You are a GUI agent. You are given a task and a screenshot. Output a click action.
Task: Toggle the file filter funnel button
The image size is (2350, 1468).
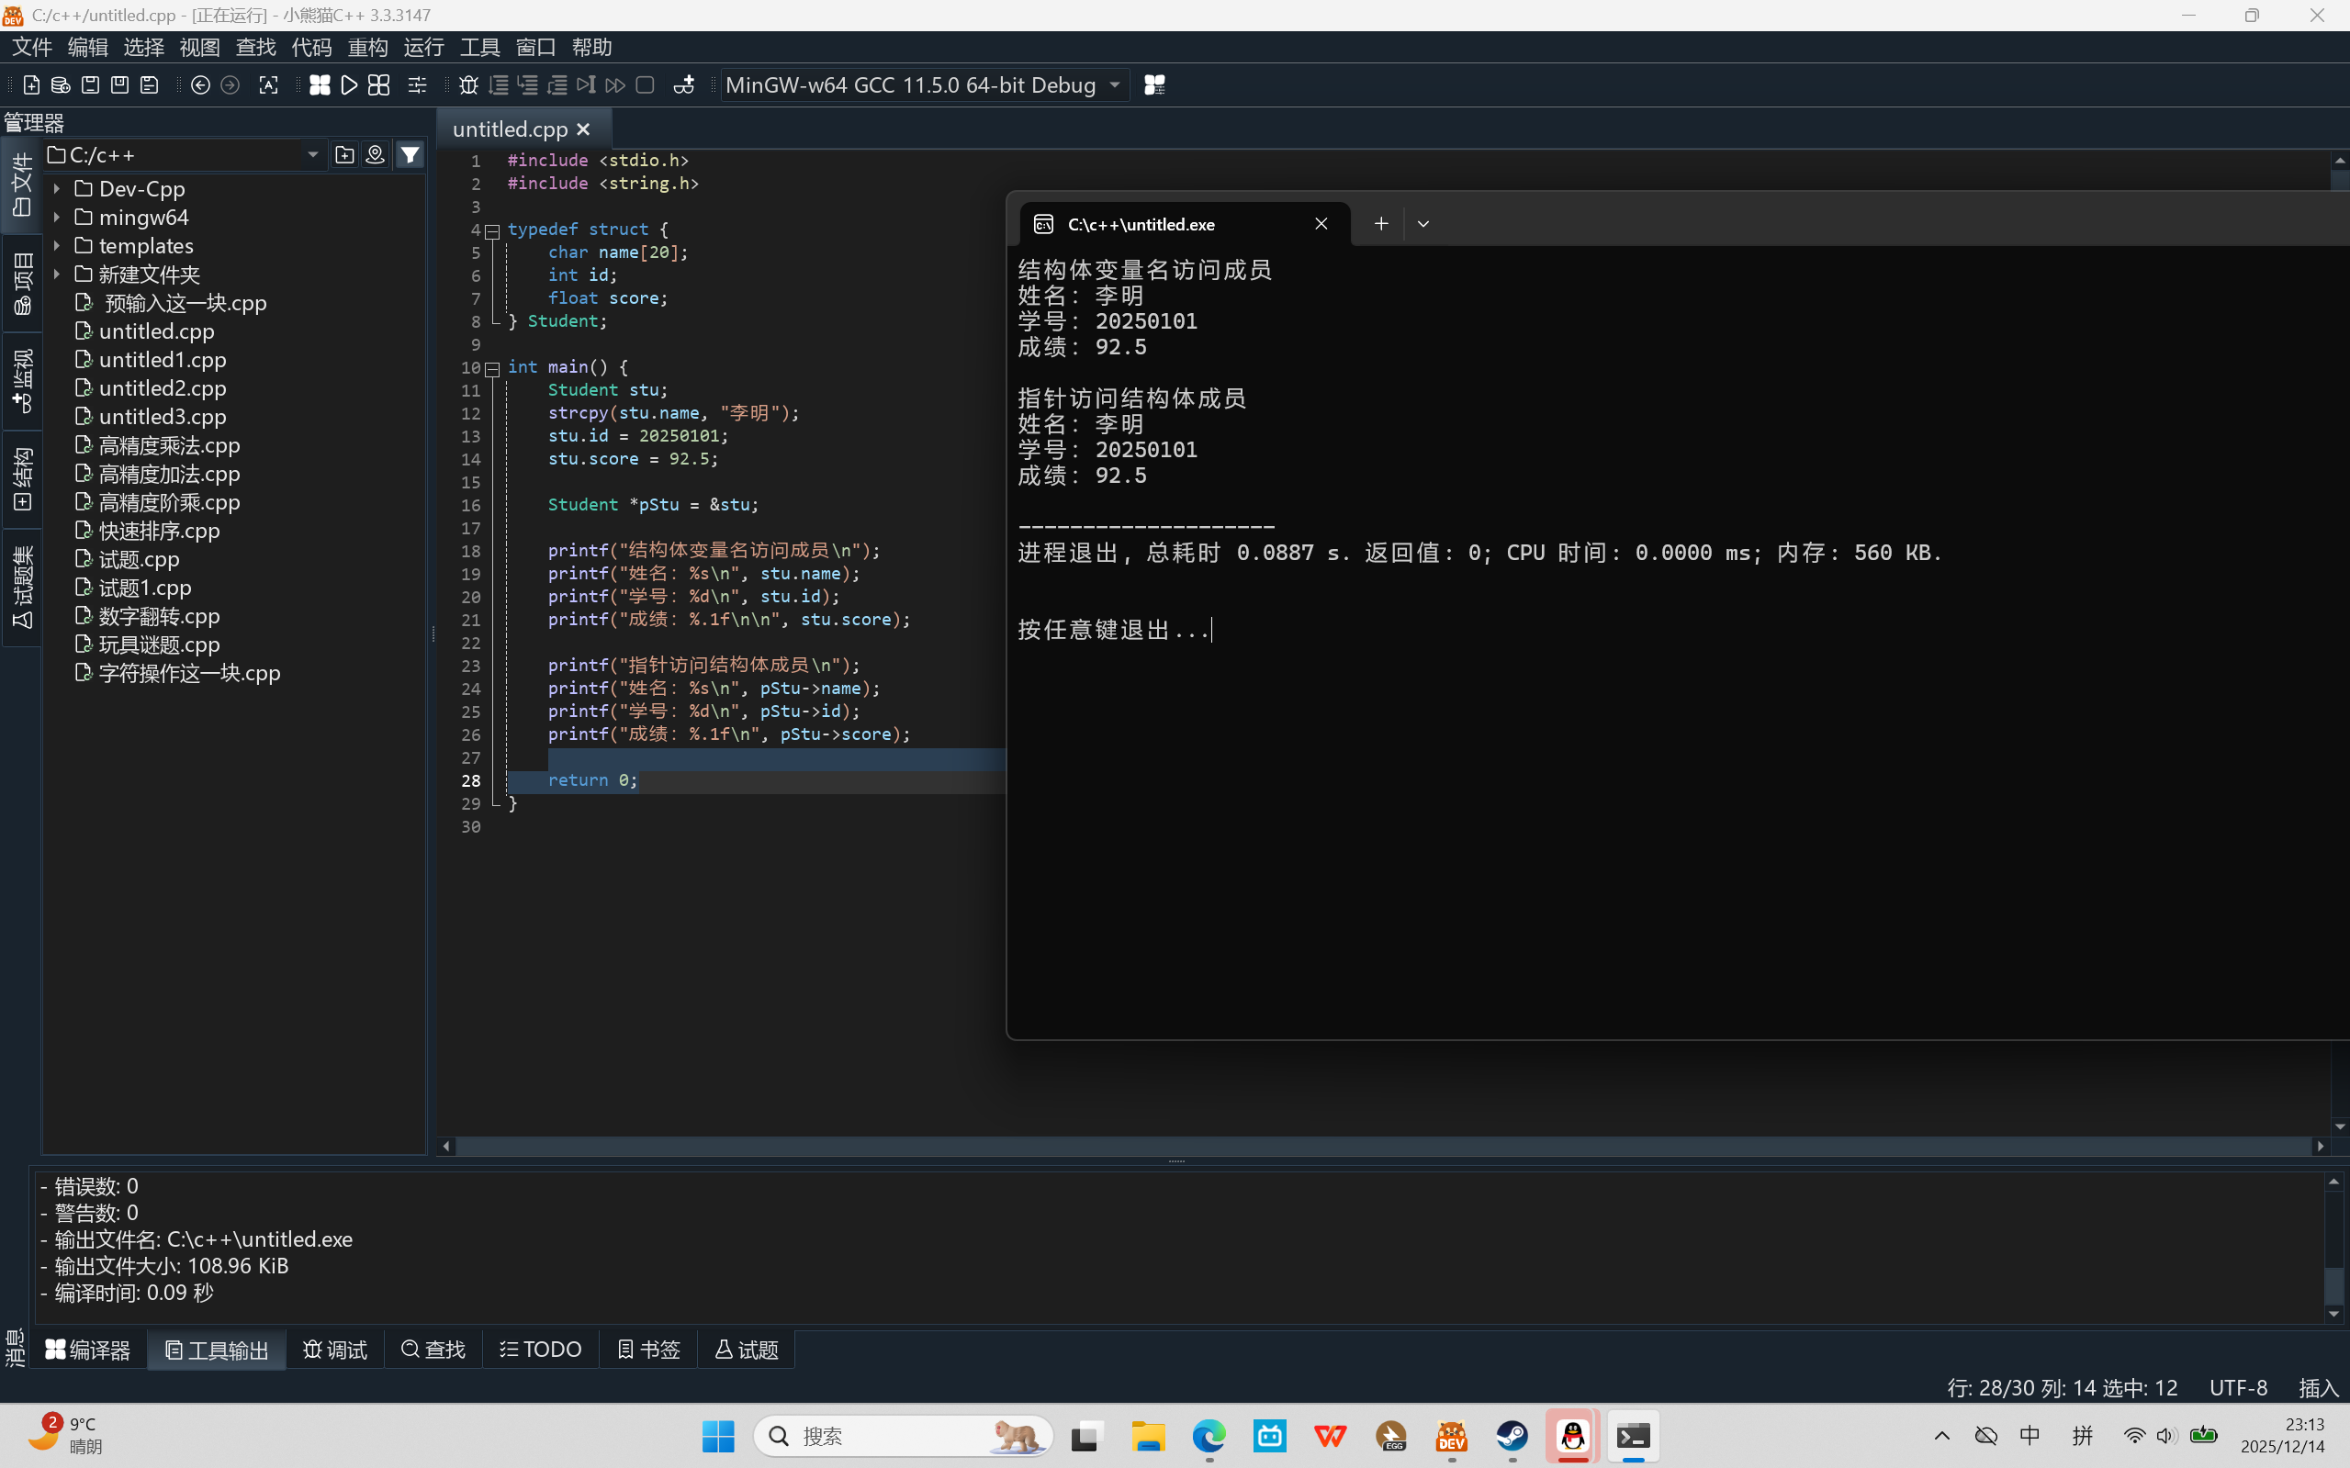[410, 154]
